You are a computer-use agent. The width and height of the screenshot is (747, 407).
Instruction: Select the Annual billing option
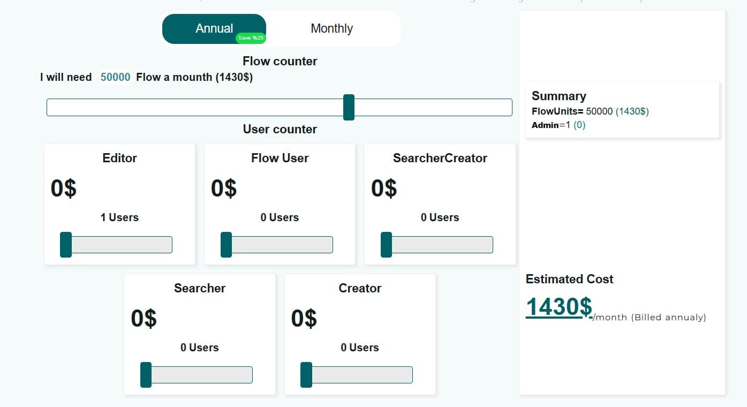point(214,28)
